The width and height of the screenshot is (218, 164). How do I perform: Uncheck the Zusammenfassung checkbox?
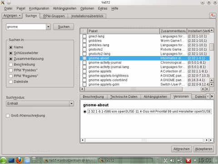[10, 59]
